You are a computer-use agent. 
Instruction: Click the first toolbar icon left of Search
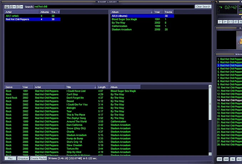point(7,7)
